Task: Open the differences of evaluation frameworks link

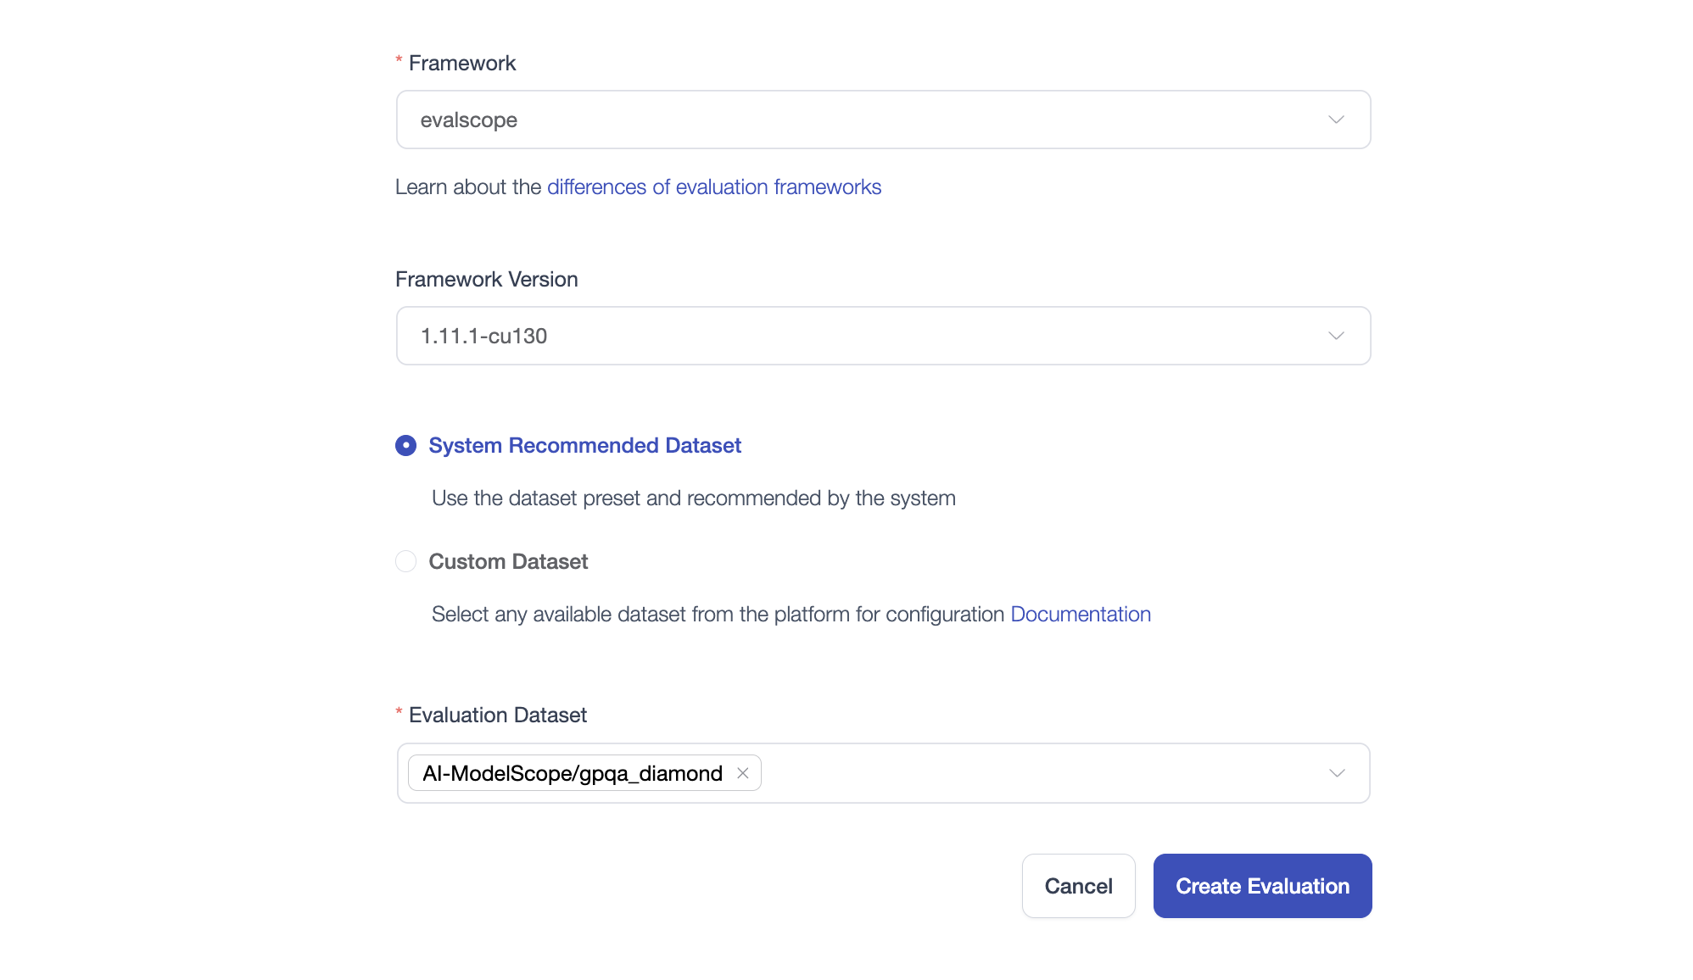Action: coord(714,187)
